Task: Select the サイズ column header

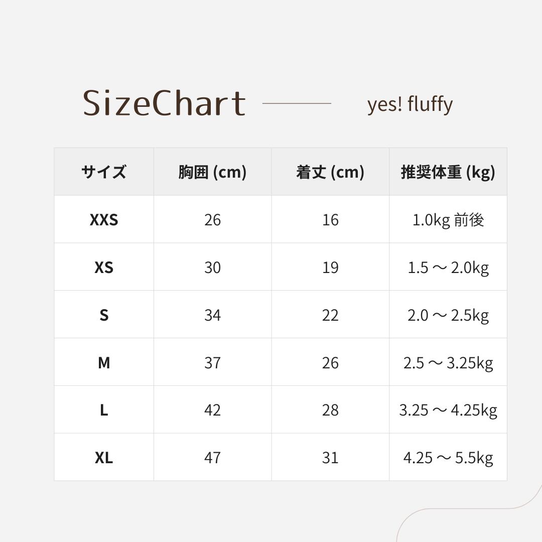Action: pyautogui.click(x=104, y=172)
